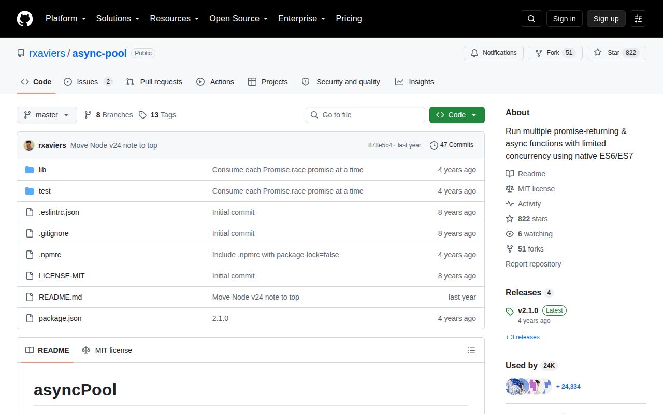Open the Insights tab
Screen dimensions: 663x414
click(x=414, y=82)
